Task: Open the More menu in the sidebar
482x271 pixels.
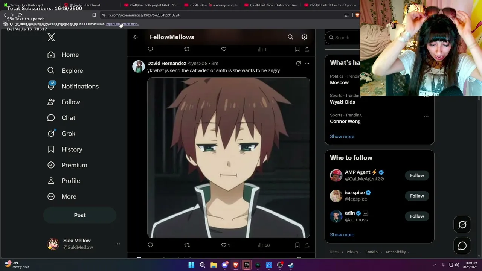Action: click(x=61, y=197)
